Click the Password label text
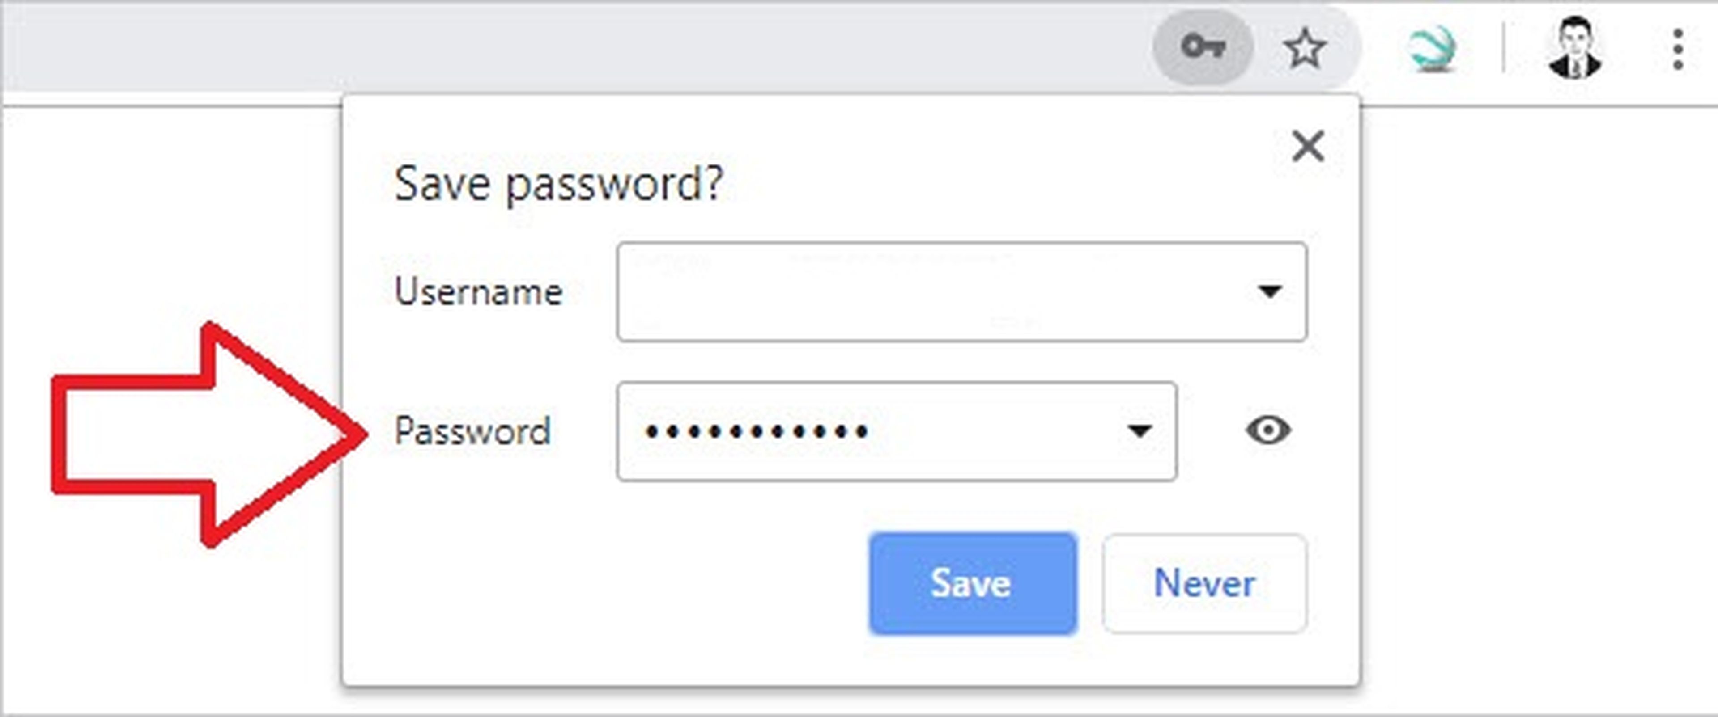Image resolution: width=1718 pixels, height=717 pixels. coord(472,430)
